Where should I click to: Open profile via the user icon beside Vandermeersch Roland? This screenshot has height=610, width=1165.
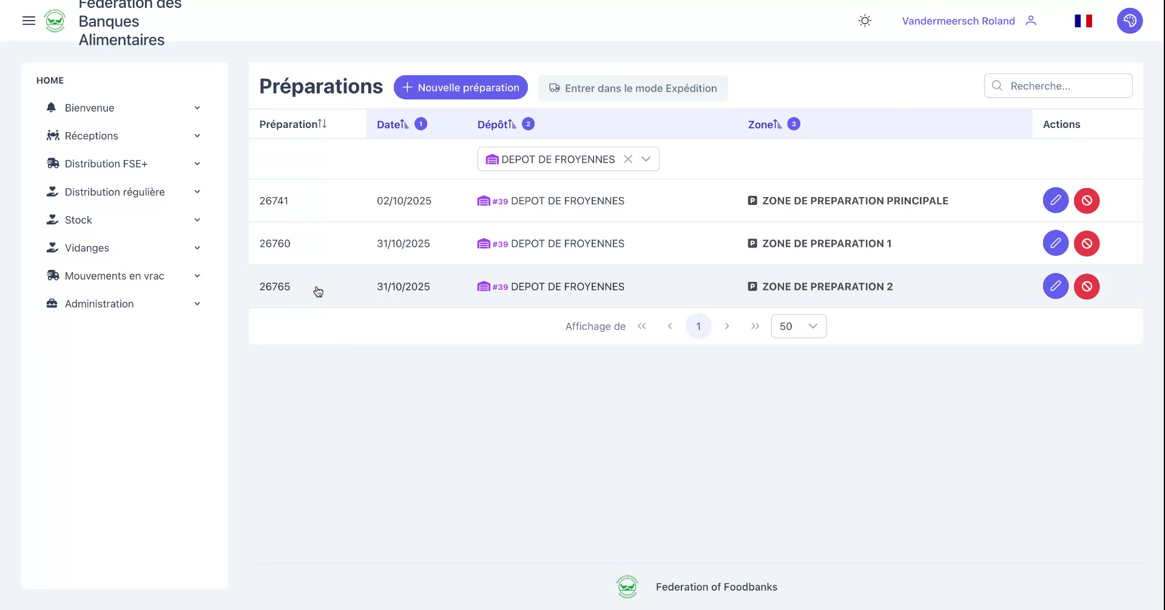(x=1031, y=21)
